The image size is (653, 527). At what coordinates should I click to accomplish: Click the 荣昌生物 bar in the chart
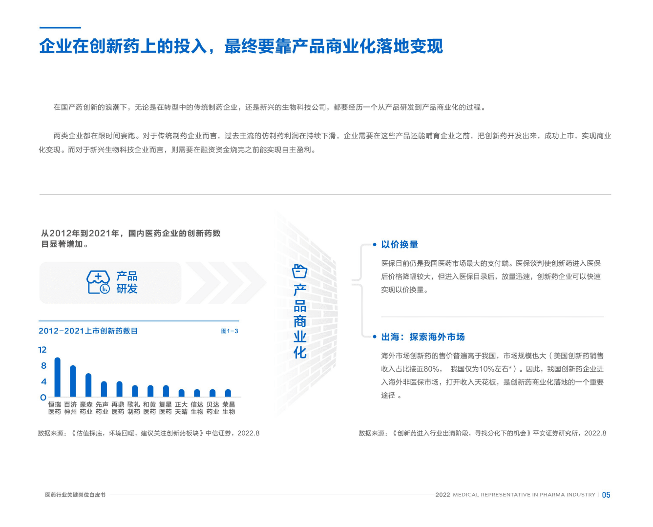(229, 392)
